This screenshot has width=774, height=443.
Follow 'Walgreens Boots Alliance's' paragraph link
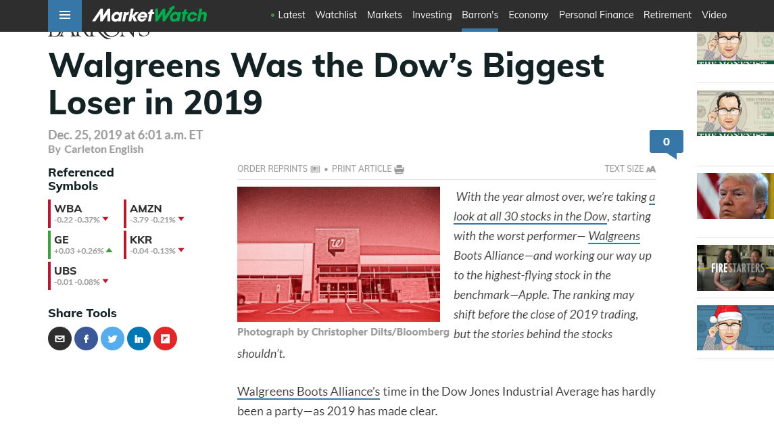tap(308, 392)
